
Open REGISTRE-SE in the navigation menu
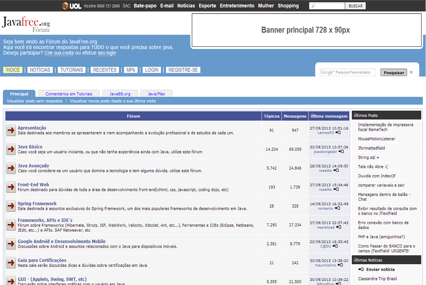click(183, 70)
